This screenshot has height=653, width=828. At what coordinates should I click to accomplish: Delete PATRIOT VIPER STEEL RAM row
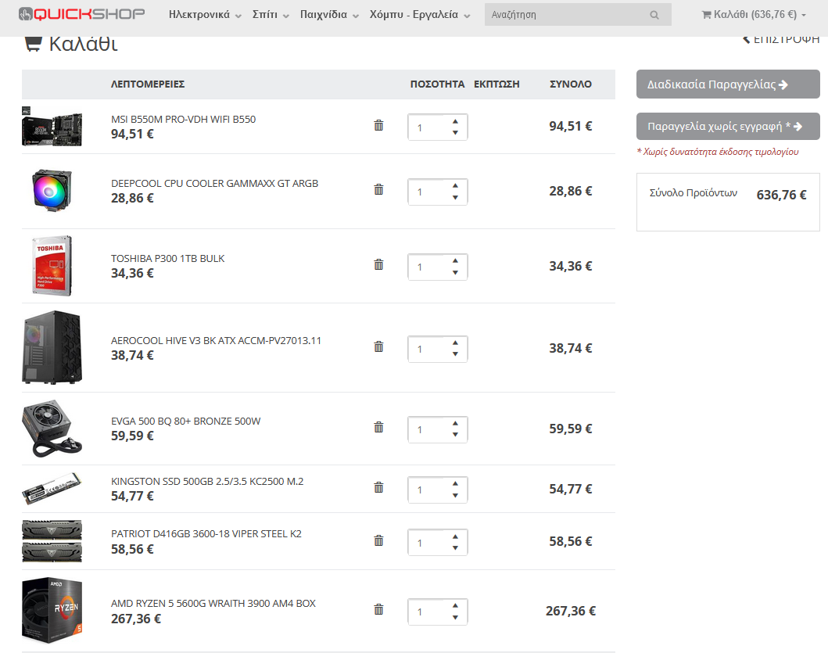tap(378, 540)
